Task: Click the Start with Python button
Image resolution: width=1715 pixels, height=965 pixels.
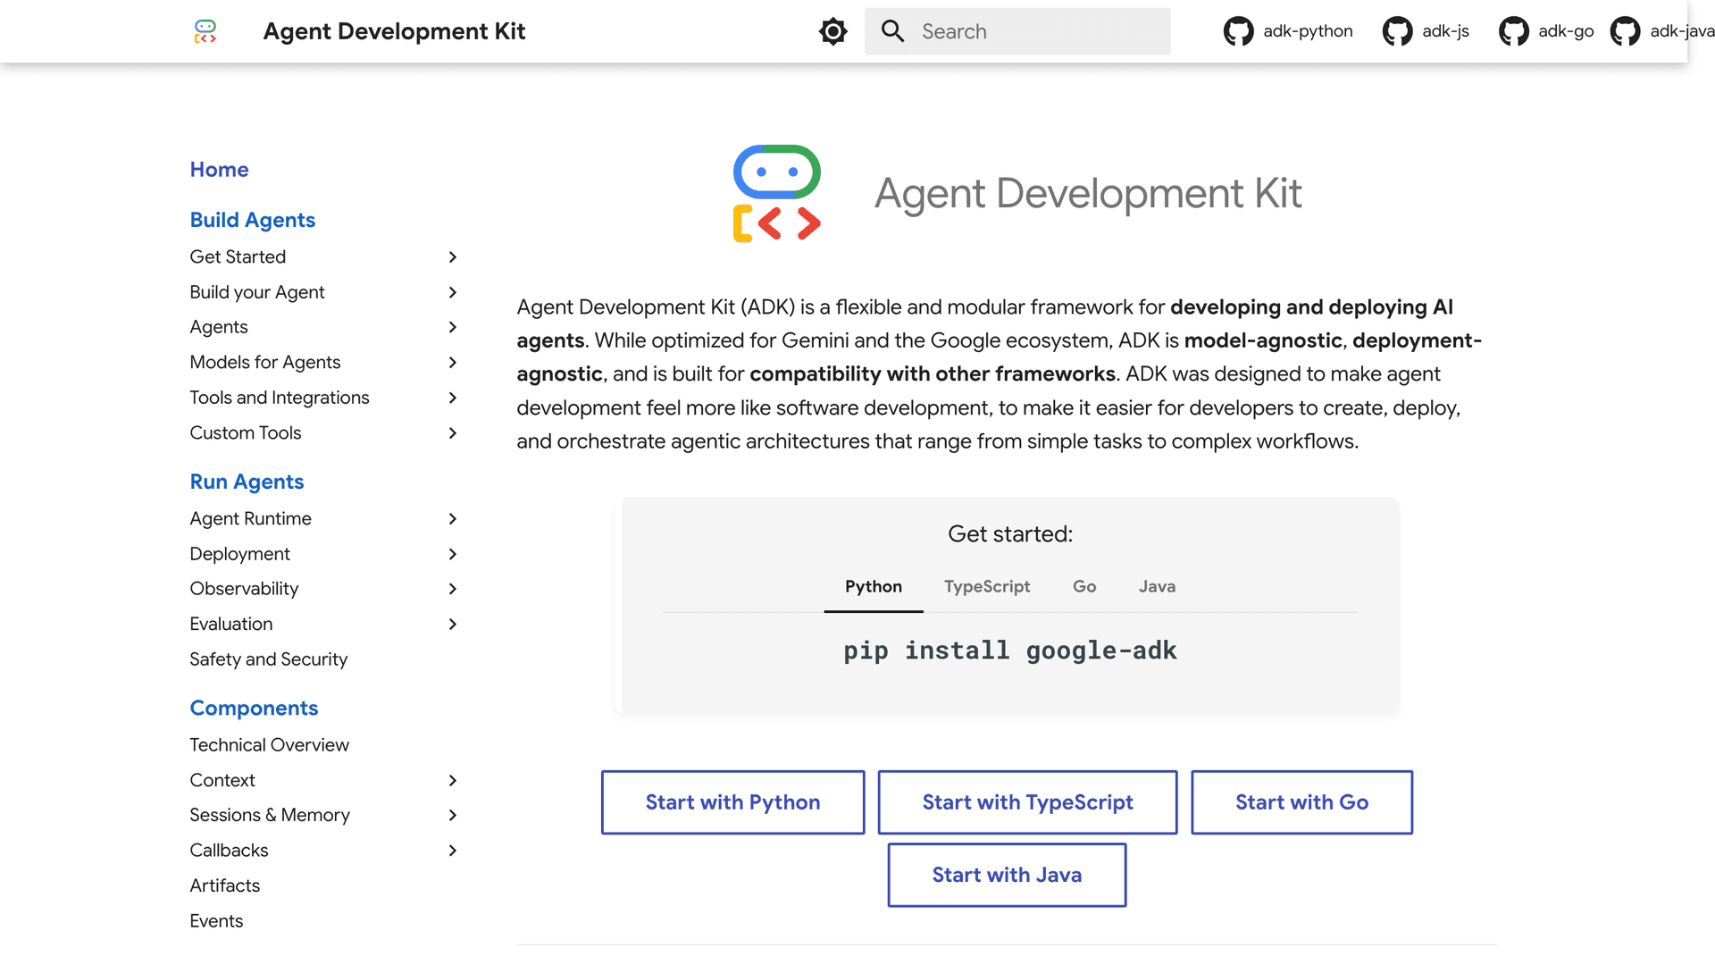Action: 732,801
